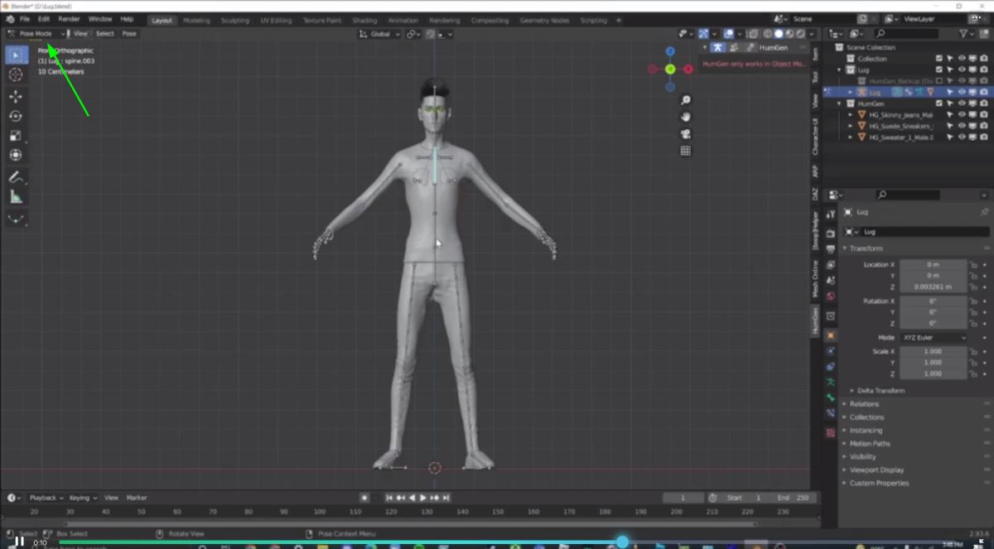The width and height of the screenshot is (994, 549).
Task: Open the Pose Mode dropdown
Action: tap(36, 34)
